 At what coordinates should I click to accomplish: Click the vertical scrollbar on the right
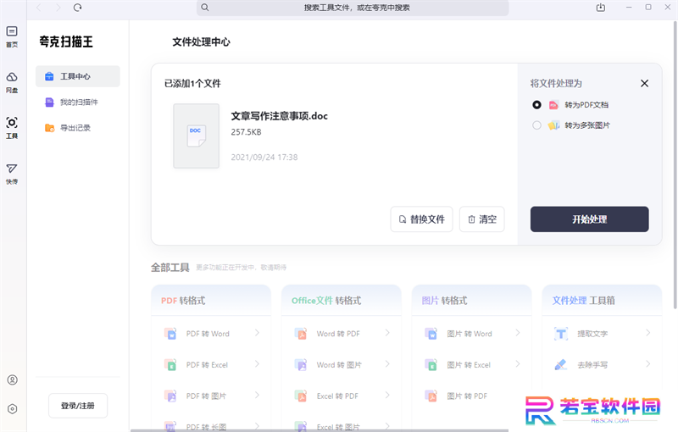point(675,165)
